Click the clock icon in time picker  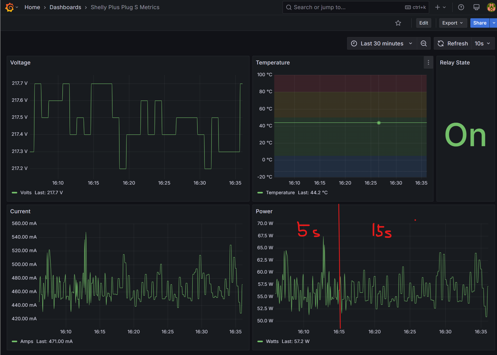click(354, 44)
